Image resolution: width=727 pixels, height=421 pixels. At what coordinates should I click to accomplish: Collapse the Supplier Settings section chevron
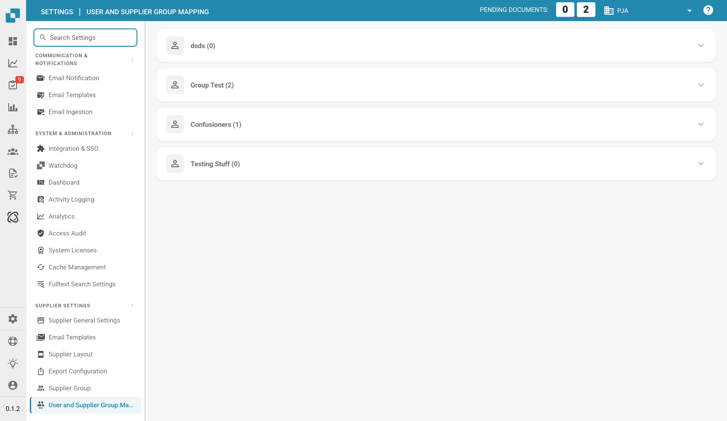132,306
